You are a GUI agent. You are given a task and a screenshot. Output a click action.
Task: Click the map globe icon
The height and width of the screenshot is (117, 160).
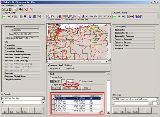(x=60, y=16)
